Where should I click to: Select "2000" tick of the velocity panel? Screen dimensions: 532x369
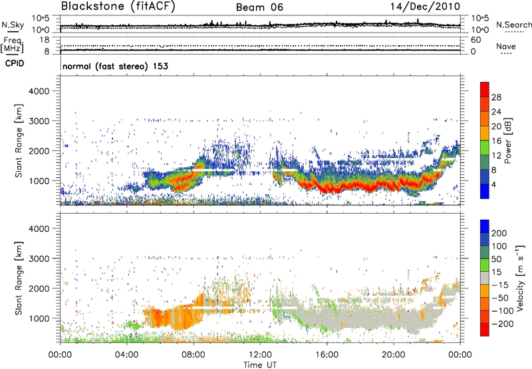pos(39,288)
